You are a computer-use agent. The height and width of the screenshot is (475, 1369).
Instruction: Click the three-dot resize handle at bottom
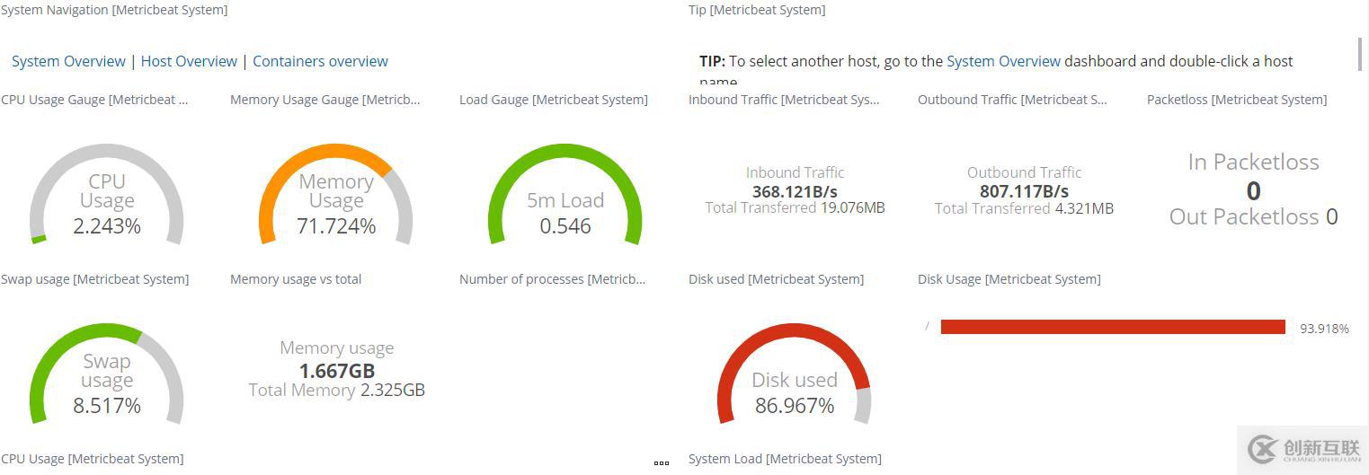point(662,463)
